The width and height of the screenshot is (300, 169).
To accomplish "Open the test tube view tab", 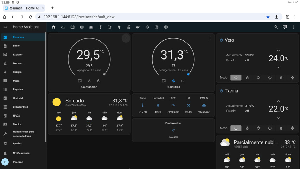I will point(101,27).
